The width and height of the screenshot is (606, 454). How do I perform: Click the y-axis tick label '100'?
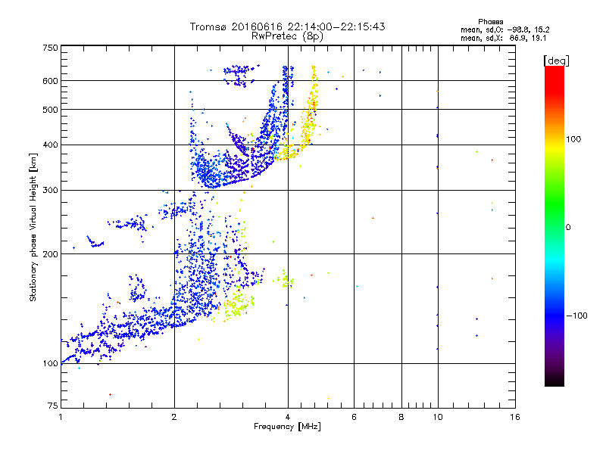coord(50,364)
